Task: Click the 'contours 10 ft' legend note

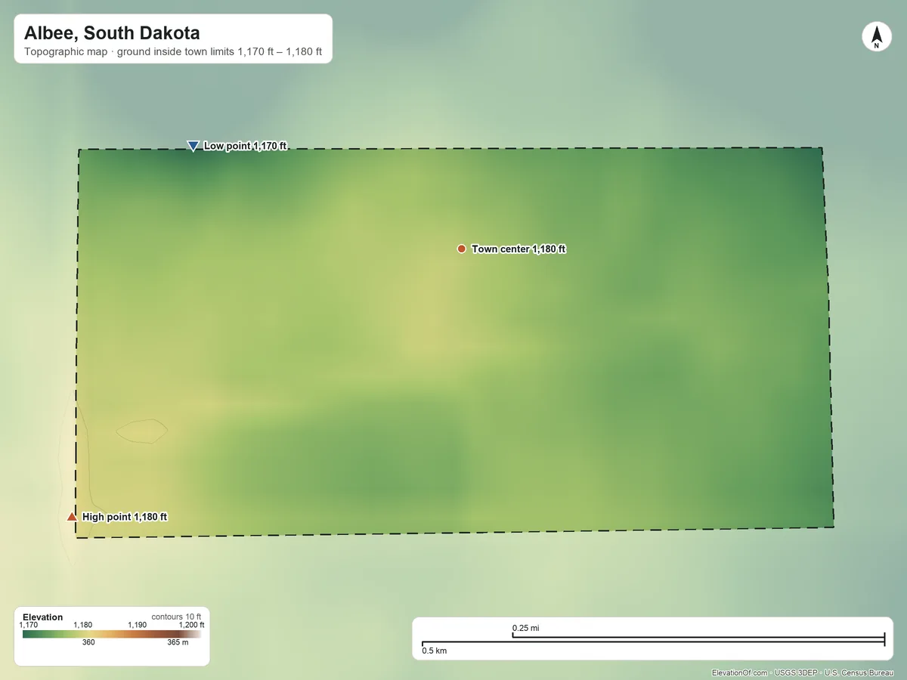Action: (178, 617)
